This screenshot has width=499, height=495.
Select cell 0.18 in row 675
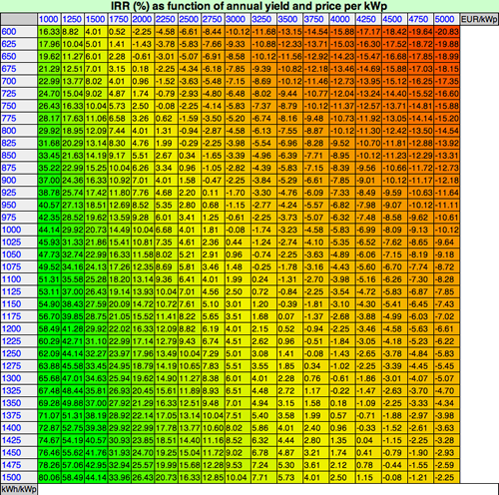(143, 69)
